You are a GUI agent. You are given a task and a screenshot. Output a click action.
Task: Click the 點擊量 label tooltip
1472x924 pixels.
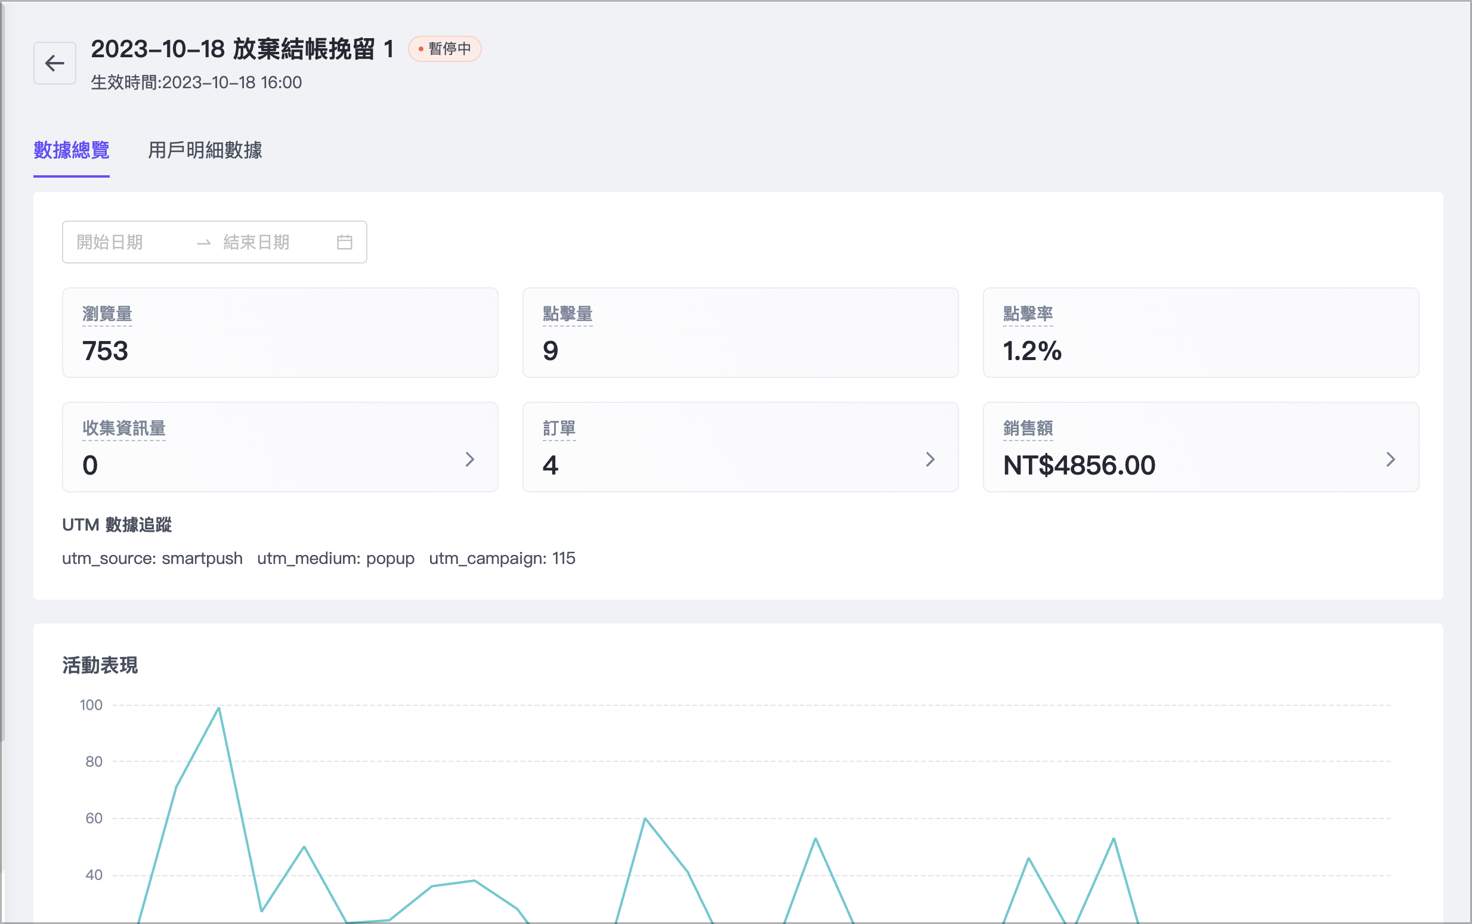coord(567,314)
